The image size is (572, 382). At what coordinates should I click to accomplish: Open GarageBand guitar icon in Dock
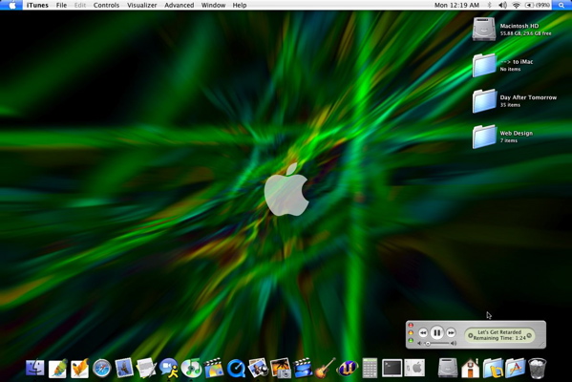(x=325, y=368)
